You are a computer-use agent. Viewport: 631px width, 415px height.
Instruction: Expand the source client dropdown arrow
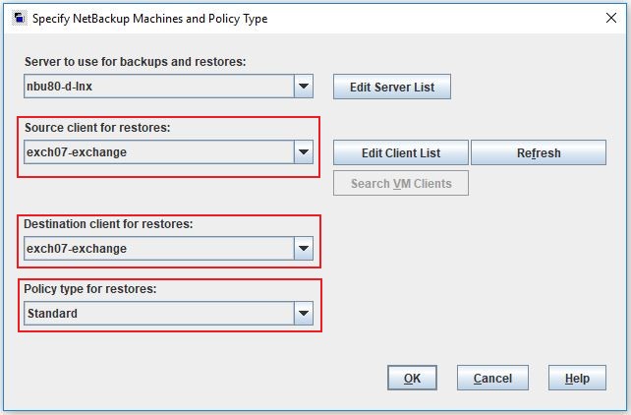304,152
